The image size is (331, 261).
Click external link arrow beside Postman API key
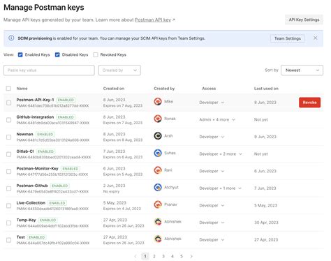click(174, 20)
